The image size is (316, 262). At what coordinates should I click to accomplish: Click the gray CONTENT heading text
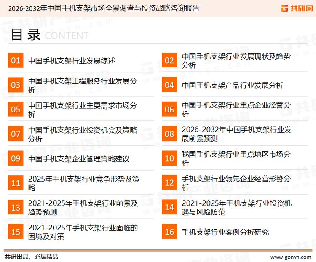[67, 36]
